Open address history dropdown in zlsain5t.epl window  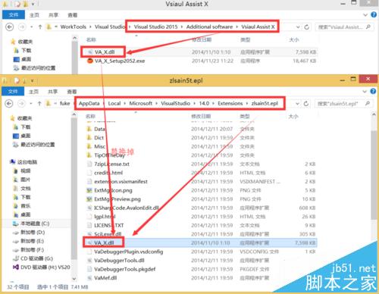[x=298, y=104]
